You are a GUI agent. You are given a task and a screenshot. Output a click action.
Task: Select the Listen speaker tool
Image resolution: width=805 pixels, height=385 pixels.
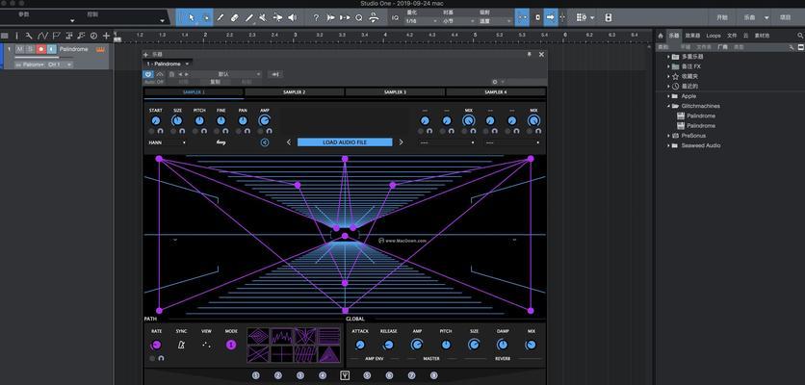click(x=292, y=17)
